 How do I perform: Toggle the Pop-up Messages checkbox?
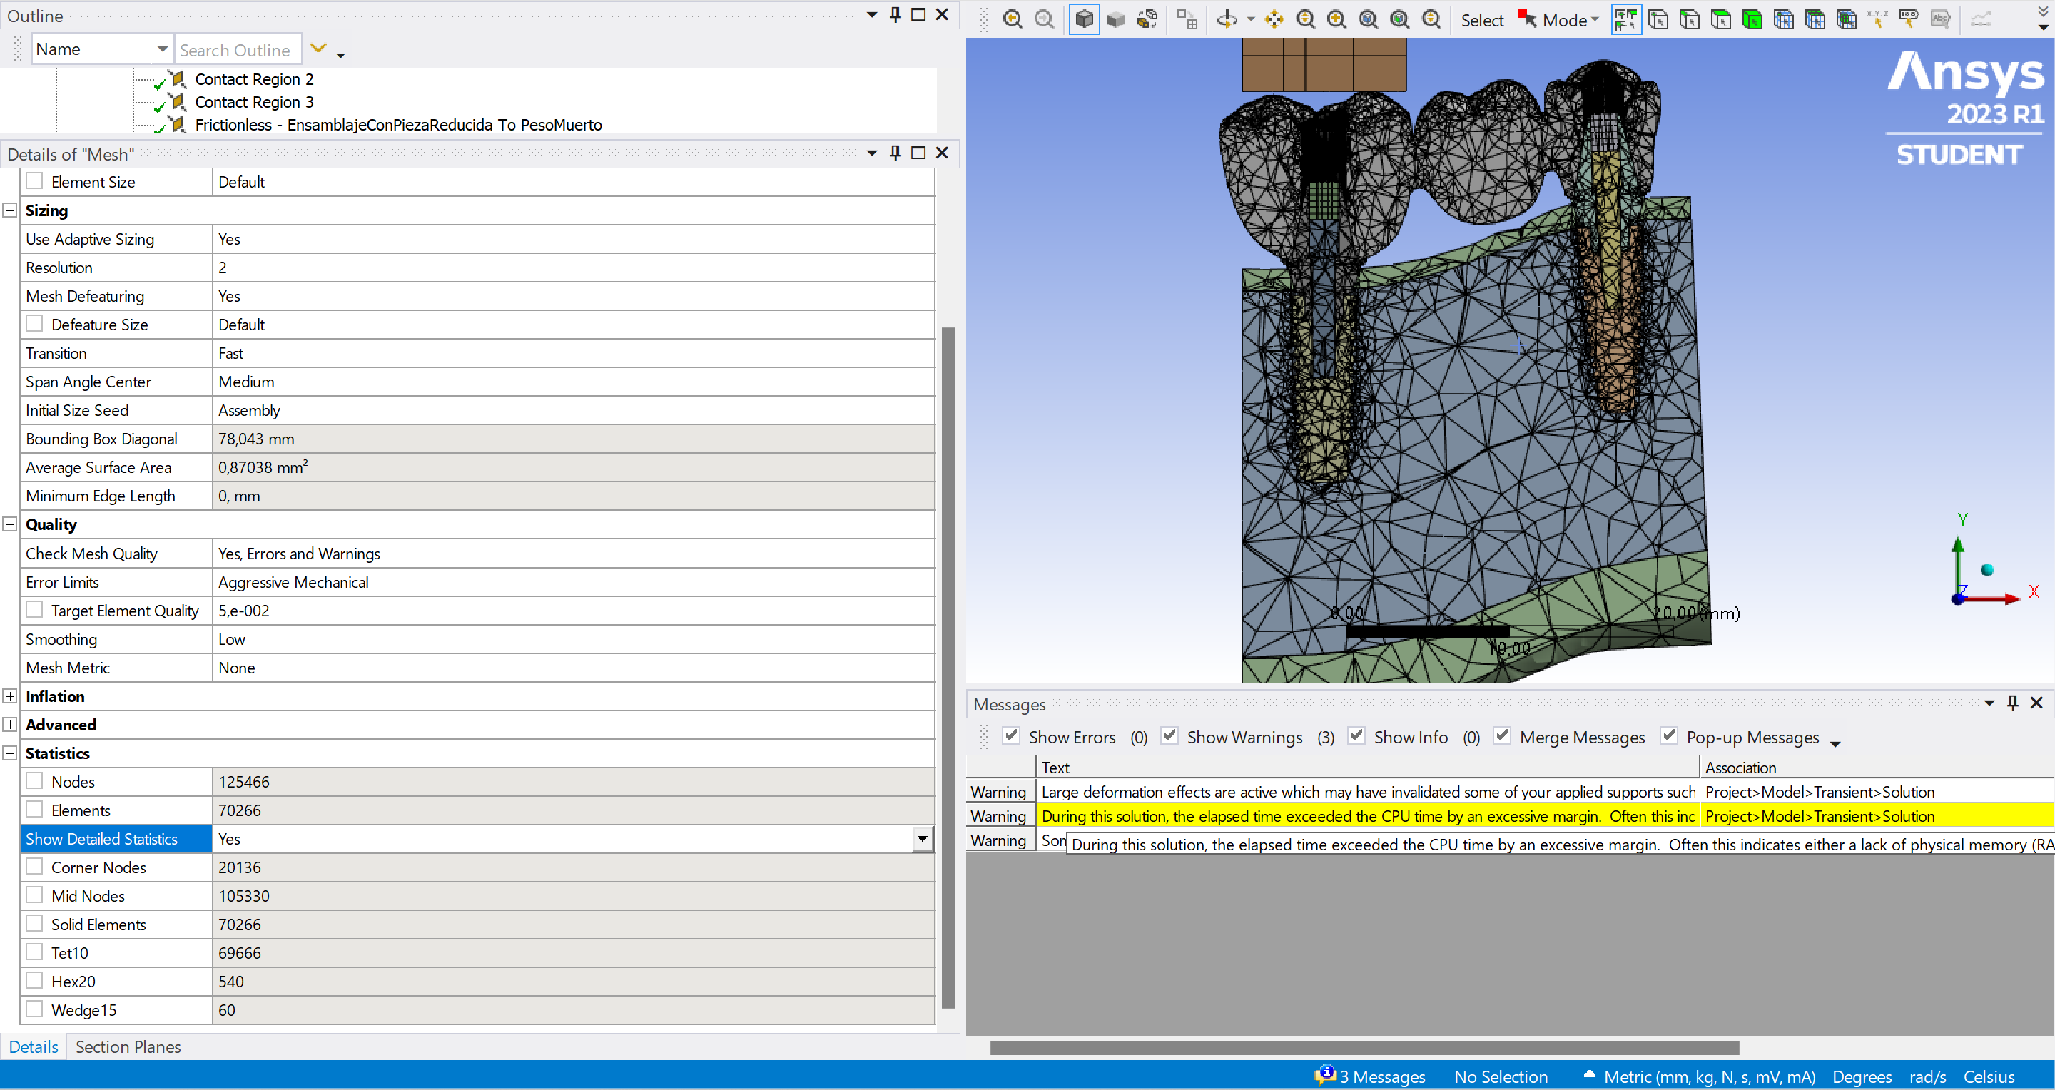(x=1669, y=736)
